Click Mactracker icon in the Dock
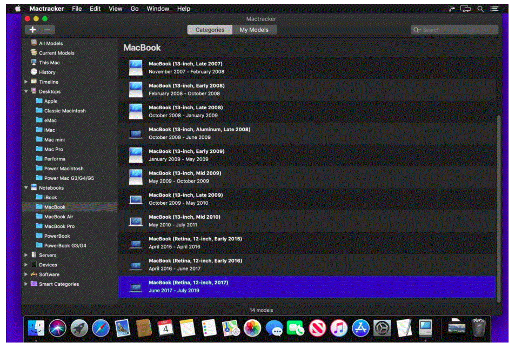The width and height of the screenshot is (515, 349). click(425, 328)
